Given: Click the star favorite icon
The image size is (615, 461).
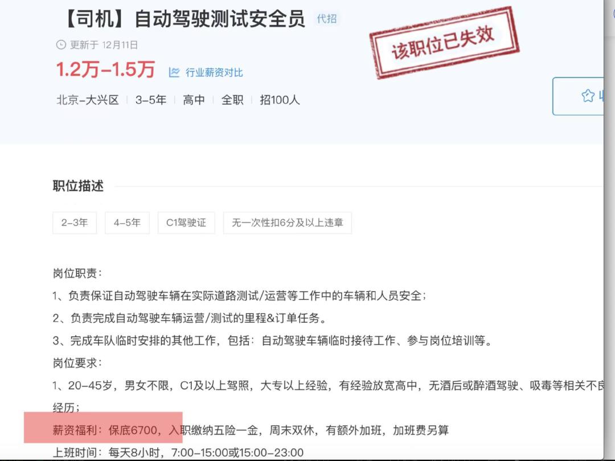Looking at the screenshot, I should point(588,96).
